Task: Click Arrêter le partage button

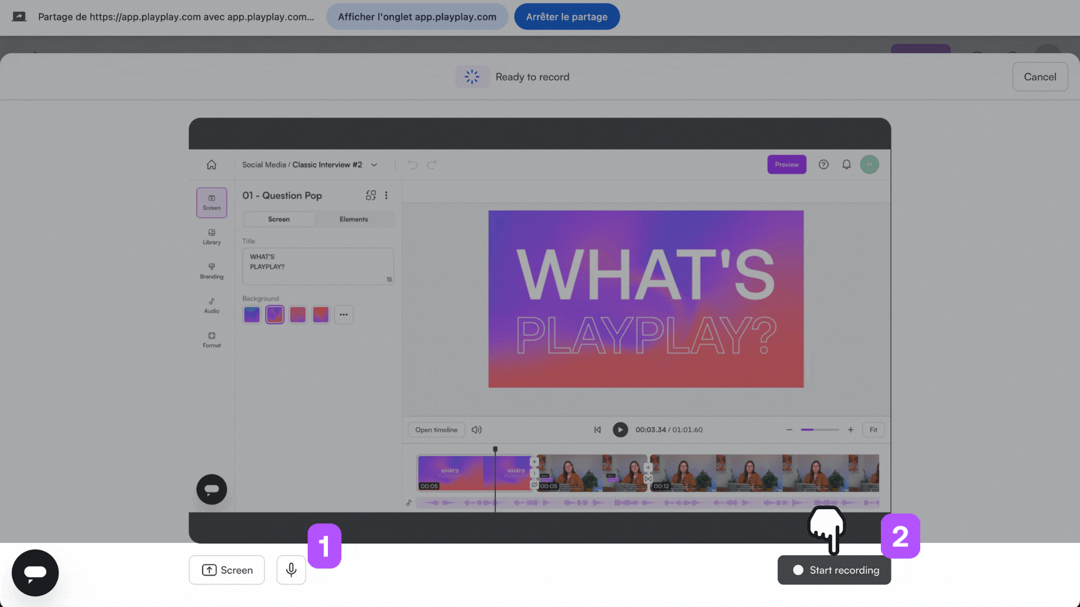Action: (x=566, y=17)
